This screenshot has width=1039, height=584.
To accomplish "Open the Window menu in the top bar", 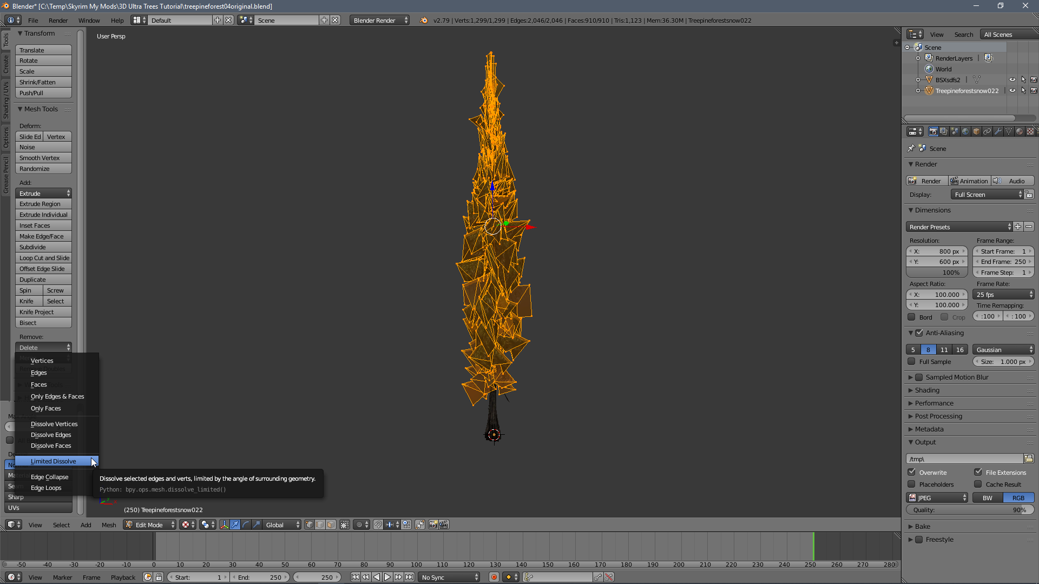I will (89, 20).
